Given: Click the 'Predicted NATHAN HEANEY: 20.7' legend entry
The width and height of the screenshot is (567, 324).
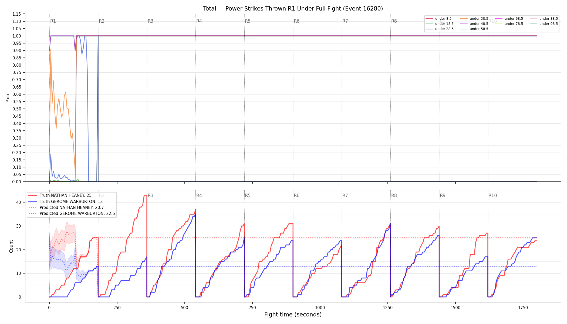Looking at the screenshot, I should click(x=72, y=208).
